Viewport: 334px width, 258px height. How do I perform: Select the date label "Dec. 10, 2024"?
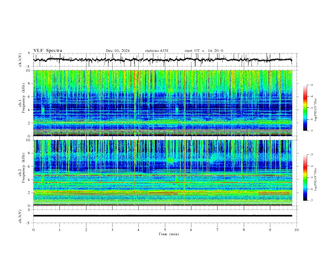coord(118,51)
